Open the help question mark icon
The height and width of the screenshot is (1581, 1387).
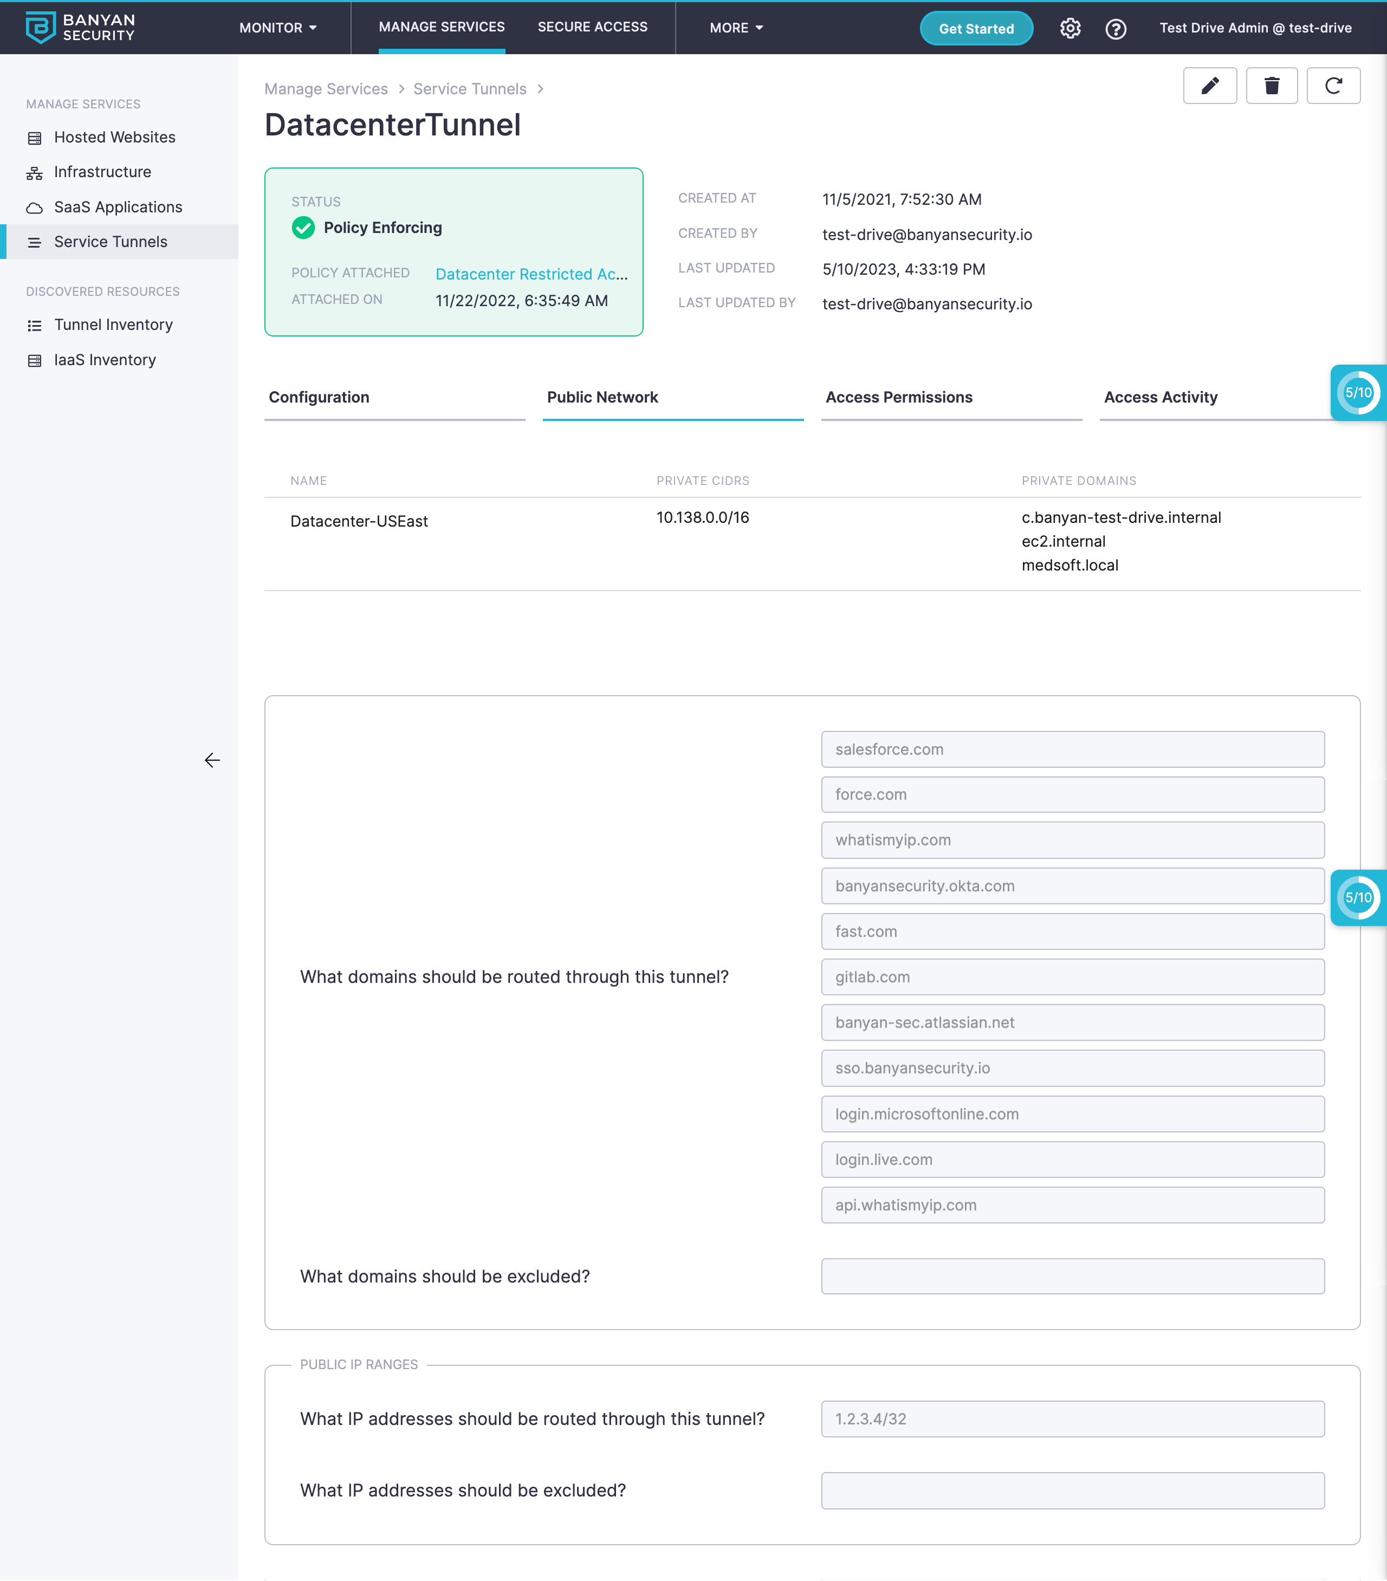[x=1116, y=29]
